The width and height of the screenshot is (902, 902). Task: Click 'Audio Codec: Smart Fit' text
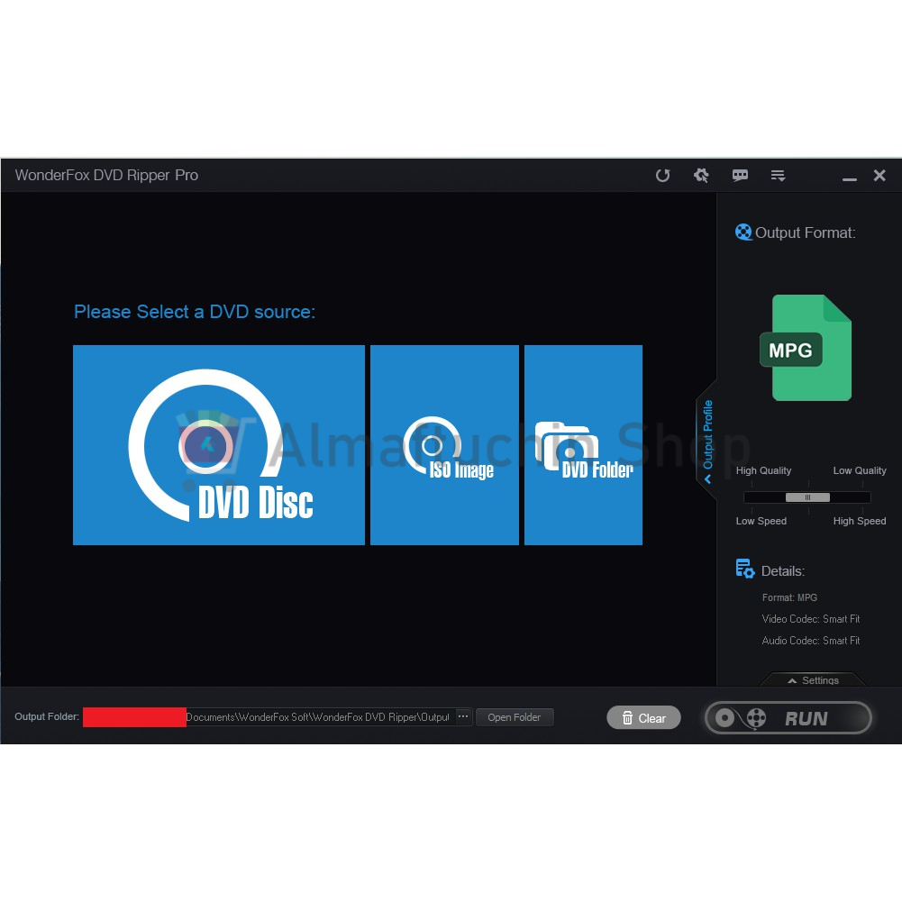[810, 641]
